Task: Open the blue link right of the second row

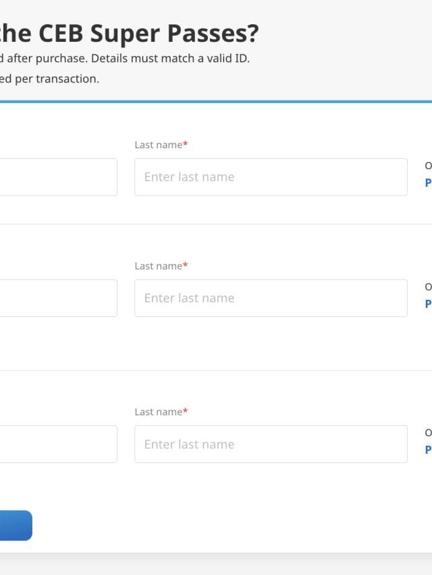Action: [x=428, y=304]
